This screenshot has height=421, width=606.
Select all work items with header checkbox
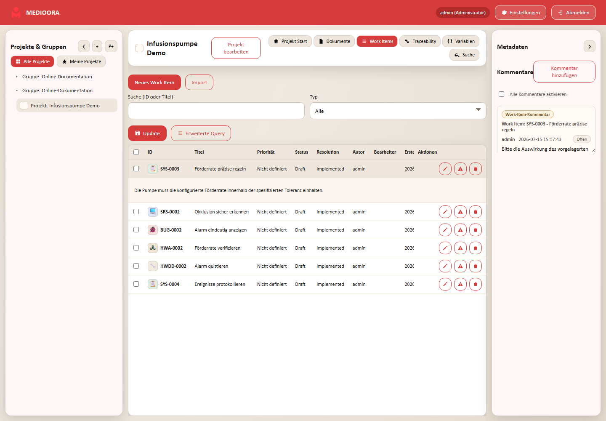(x=136, y=152)
